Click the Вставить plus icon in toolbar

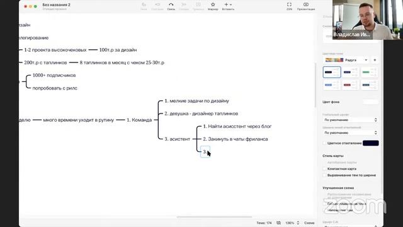point(227,4)
